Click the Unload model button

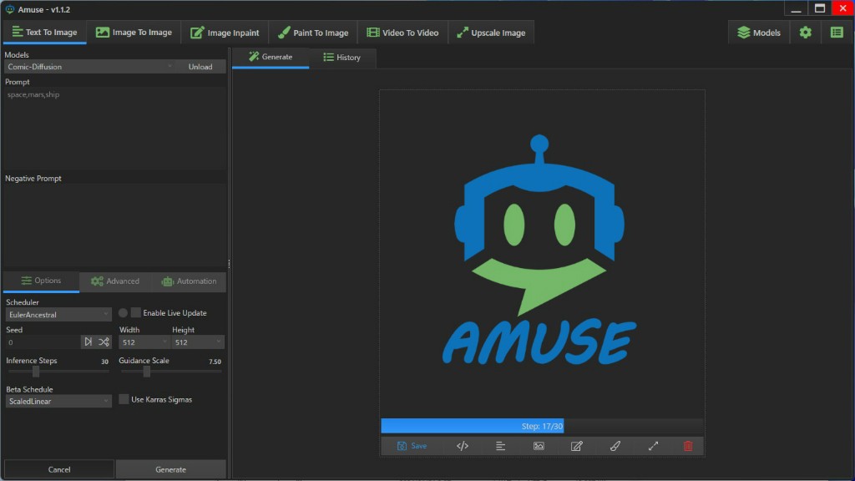point(200,67)
